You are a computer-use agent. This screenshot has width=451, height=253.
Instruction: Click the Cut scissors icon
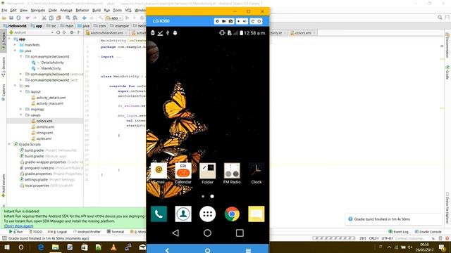coord(44,18)
